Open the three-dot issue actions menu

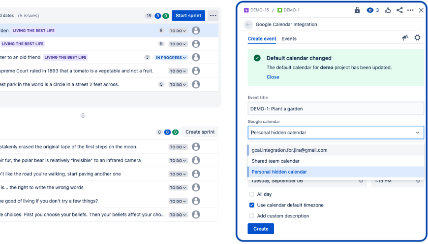(410, 10)
